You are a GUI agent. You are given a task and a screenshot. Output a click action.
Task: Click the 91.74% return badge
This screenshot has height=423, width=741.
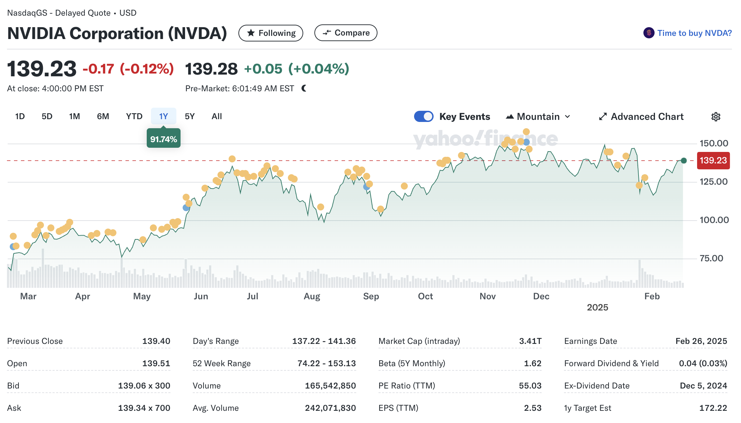coord(163,139)
